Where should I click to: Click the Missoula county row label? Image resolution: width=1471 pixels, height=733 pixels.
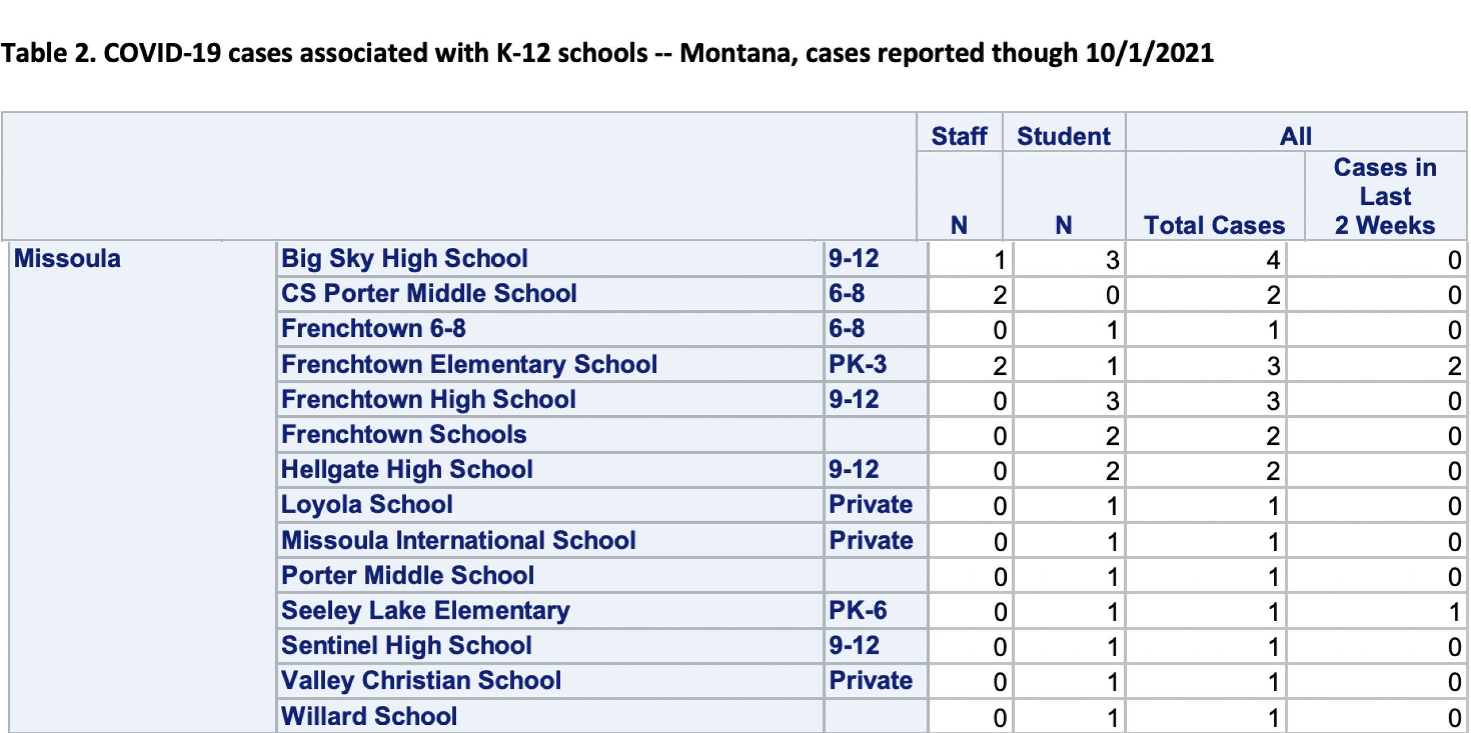67,258
